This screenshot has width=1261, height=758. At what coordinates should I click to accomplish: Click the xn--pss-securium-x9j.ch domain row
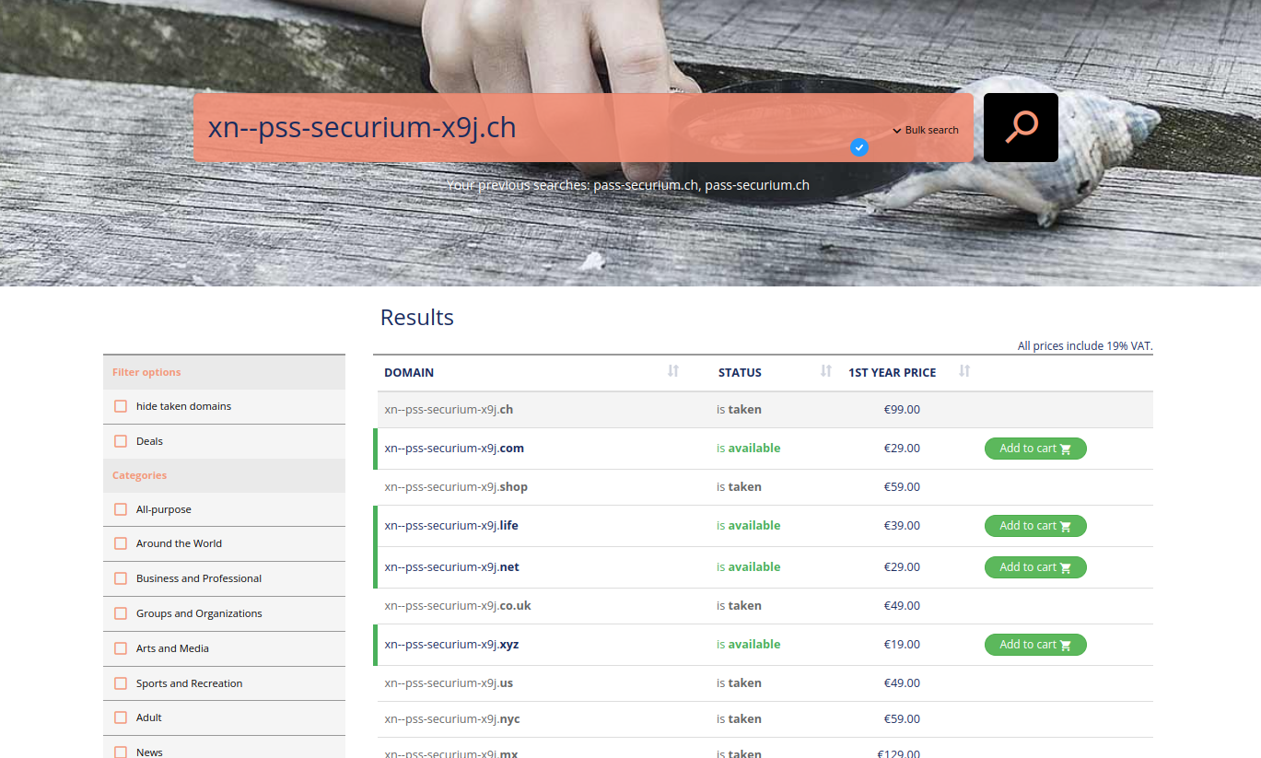click(x=765, y=410)
